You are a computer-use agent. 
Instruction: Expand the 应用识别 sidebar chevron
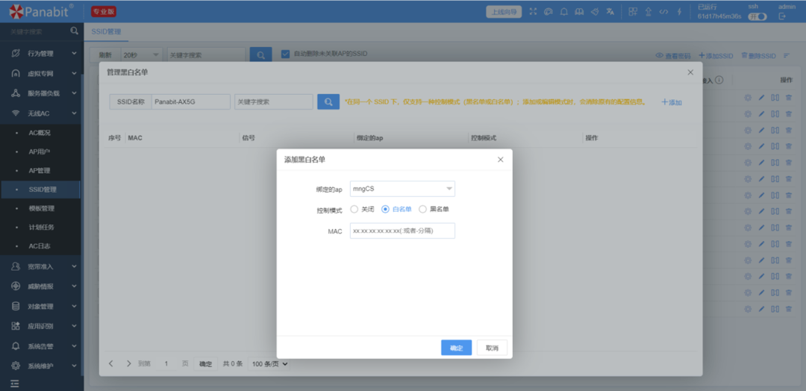click(x=75, y=326)
